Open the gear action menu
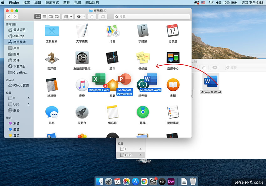This screenshot has width=266, height=186. tap(80, 17)
